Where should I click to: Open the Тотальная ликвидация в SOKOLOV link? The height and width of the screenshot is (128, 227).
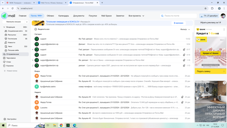[x=63, y=21]
